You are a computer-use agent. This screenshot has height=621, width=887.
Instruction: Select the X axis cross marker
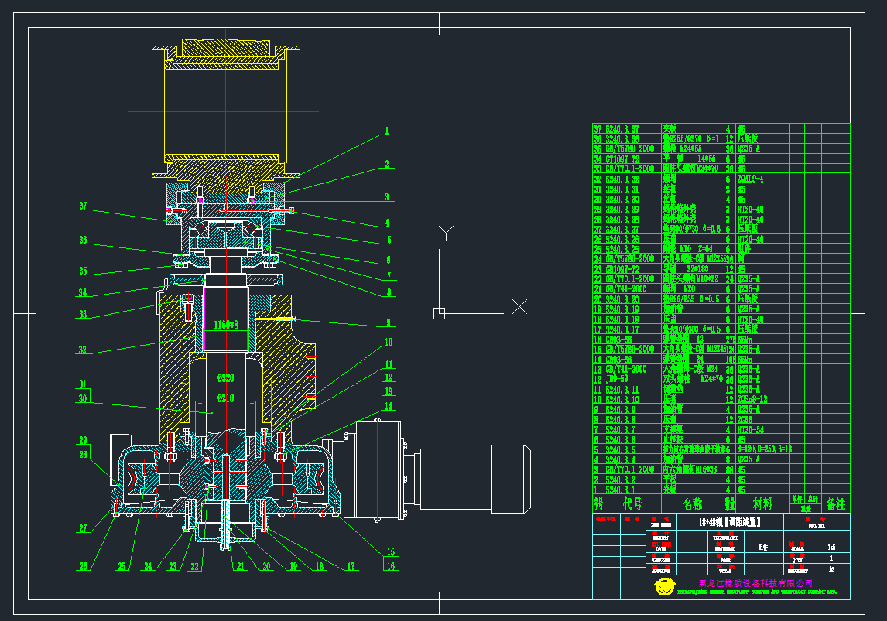(520, 307)
